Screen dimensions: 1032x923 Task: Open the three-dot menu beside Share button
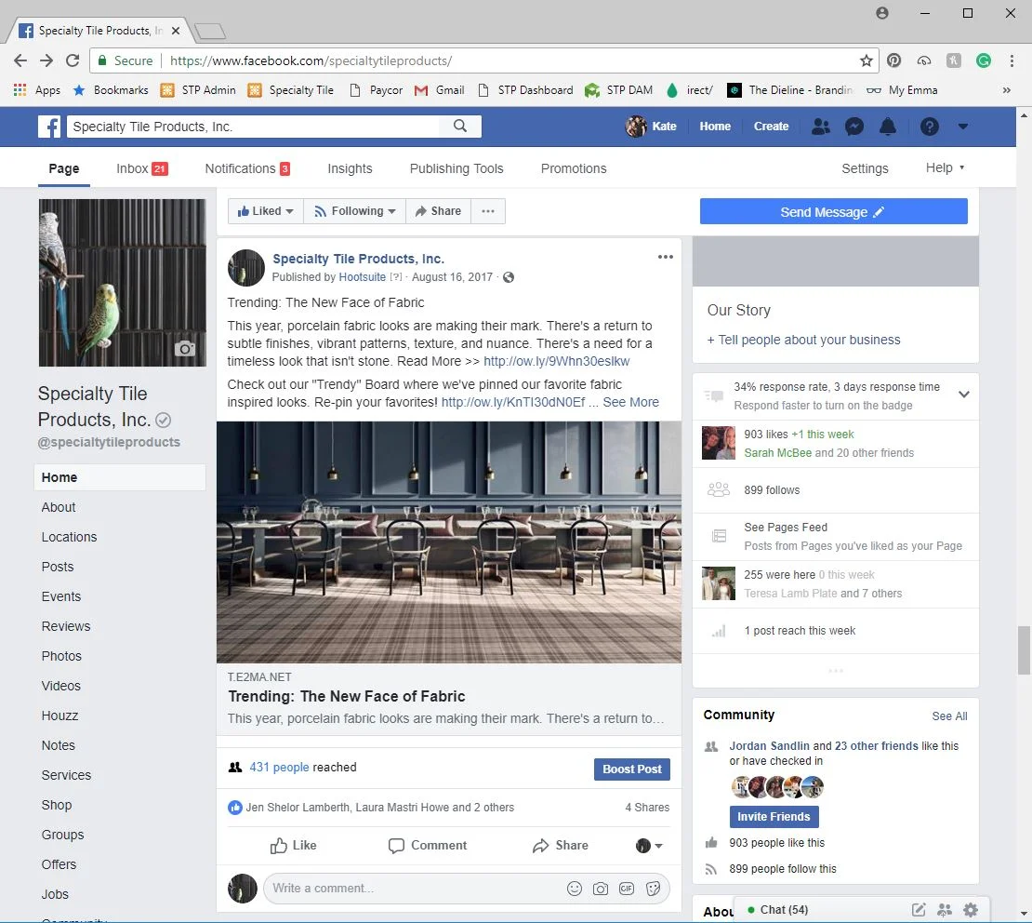coord(488,211)
